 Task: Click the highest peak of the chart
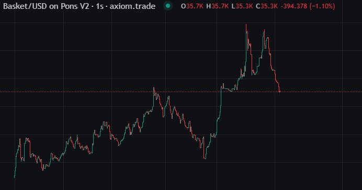point(246,25)
